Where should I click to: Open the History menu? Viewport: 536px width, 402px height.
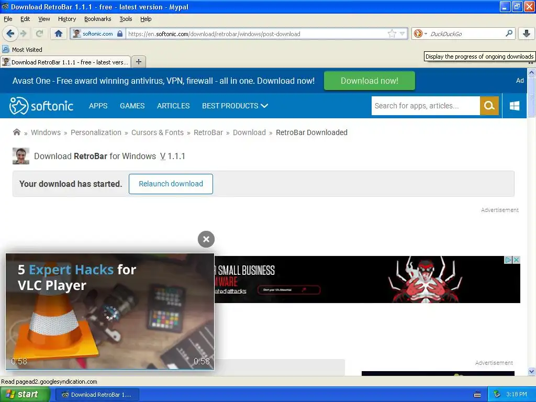click(66, 19)
